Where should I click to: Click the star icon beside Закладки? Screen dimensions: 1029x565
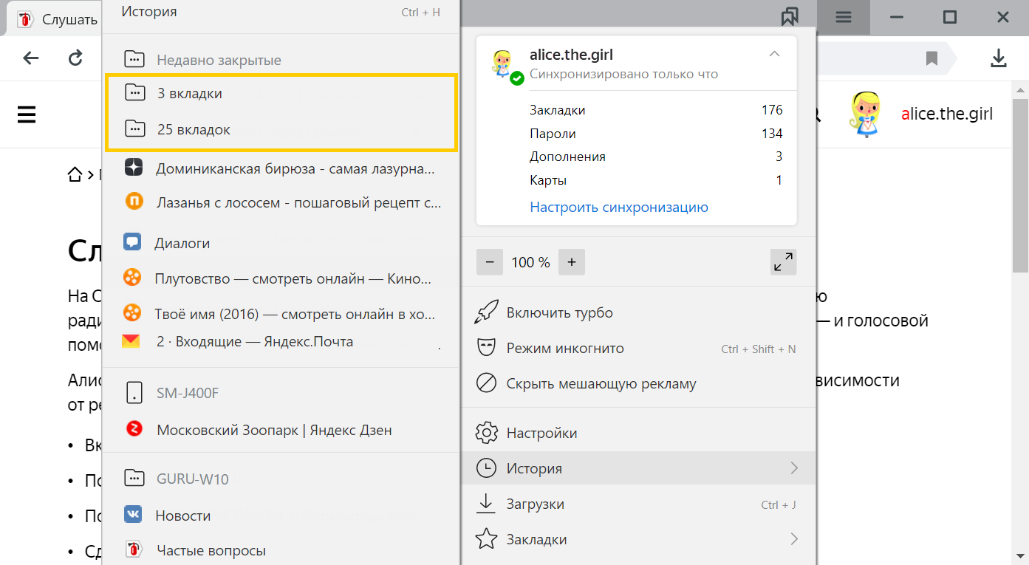click(486, 539)
